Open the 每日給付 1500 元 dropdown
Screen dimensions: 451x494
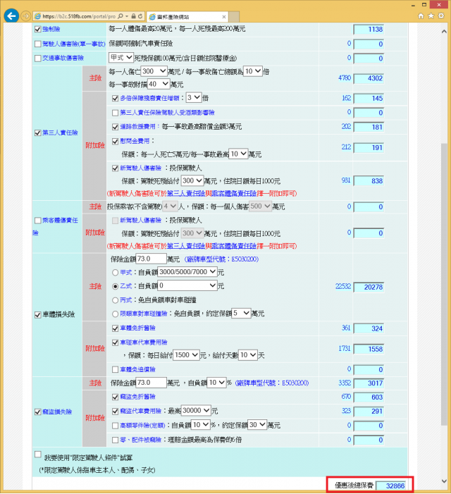click(x=187, y=355)
